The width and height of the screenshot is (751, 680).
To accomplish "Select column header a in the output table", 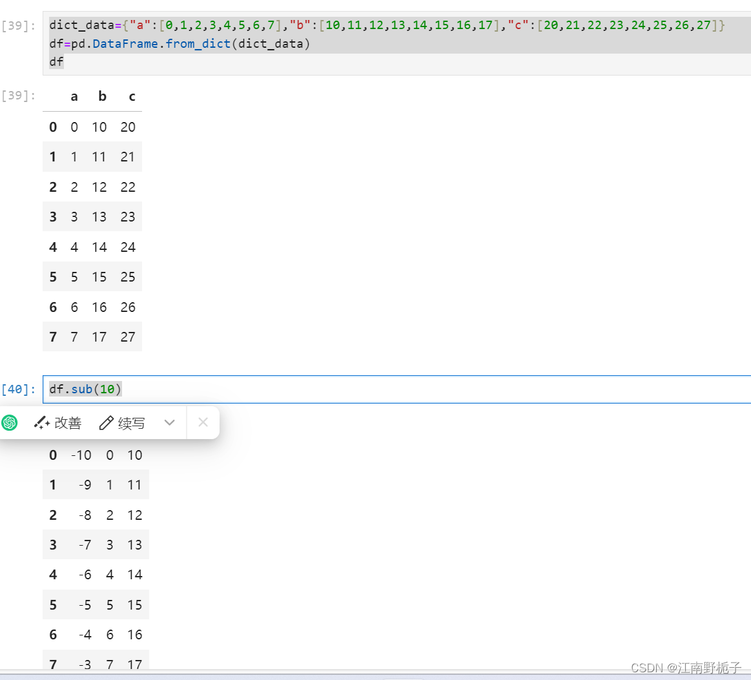I will [x=74, y=96].
